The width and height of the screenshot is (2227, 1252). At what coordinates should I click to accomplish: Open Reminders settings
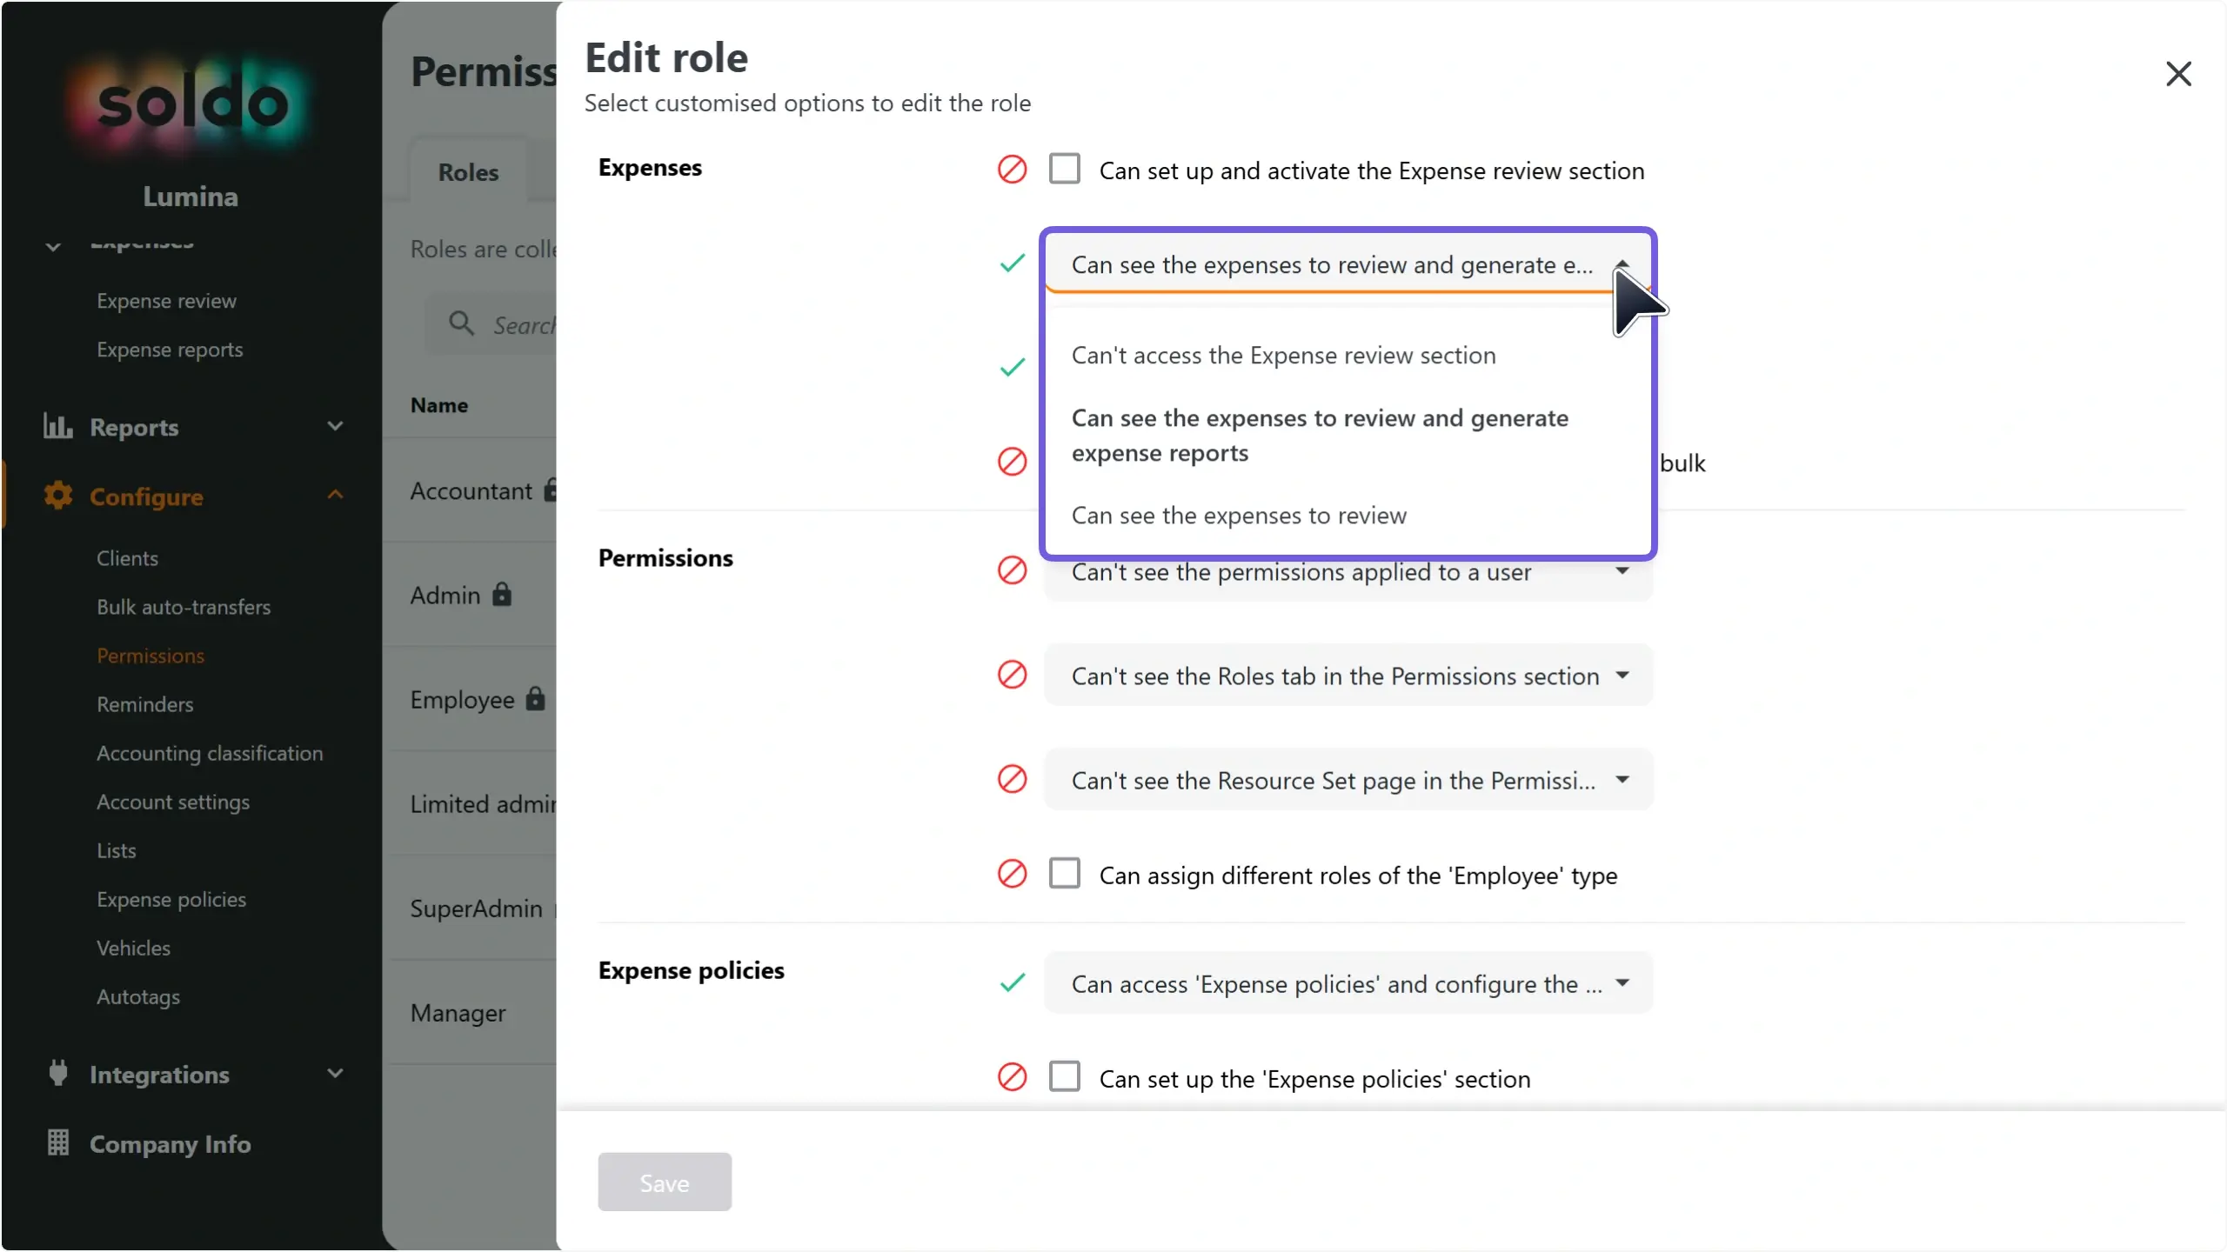[144, 704]
